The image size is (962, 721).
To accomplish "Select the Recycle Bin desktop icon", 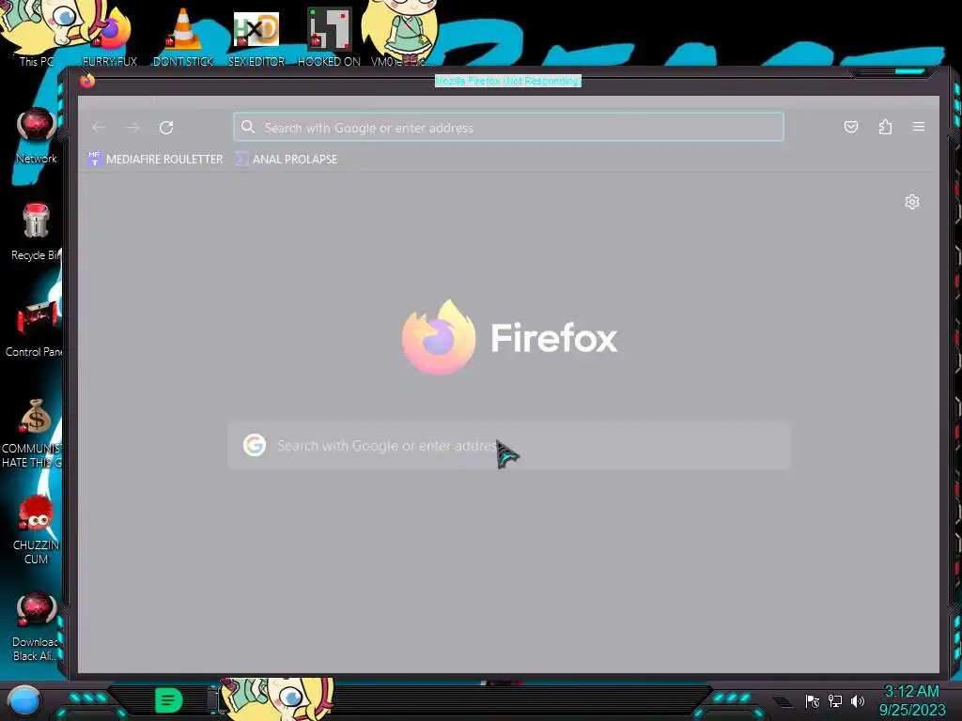I will (37, 232).
